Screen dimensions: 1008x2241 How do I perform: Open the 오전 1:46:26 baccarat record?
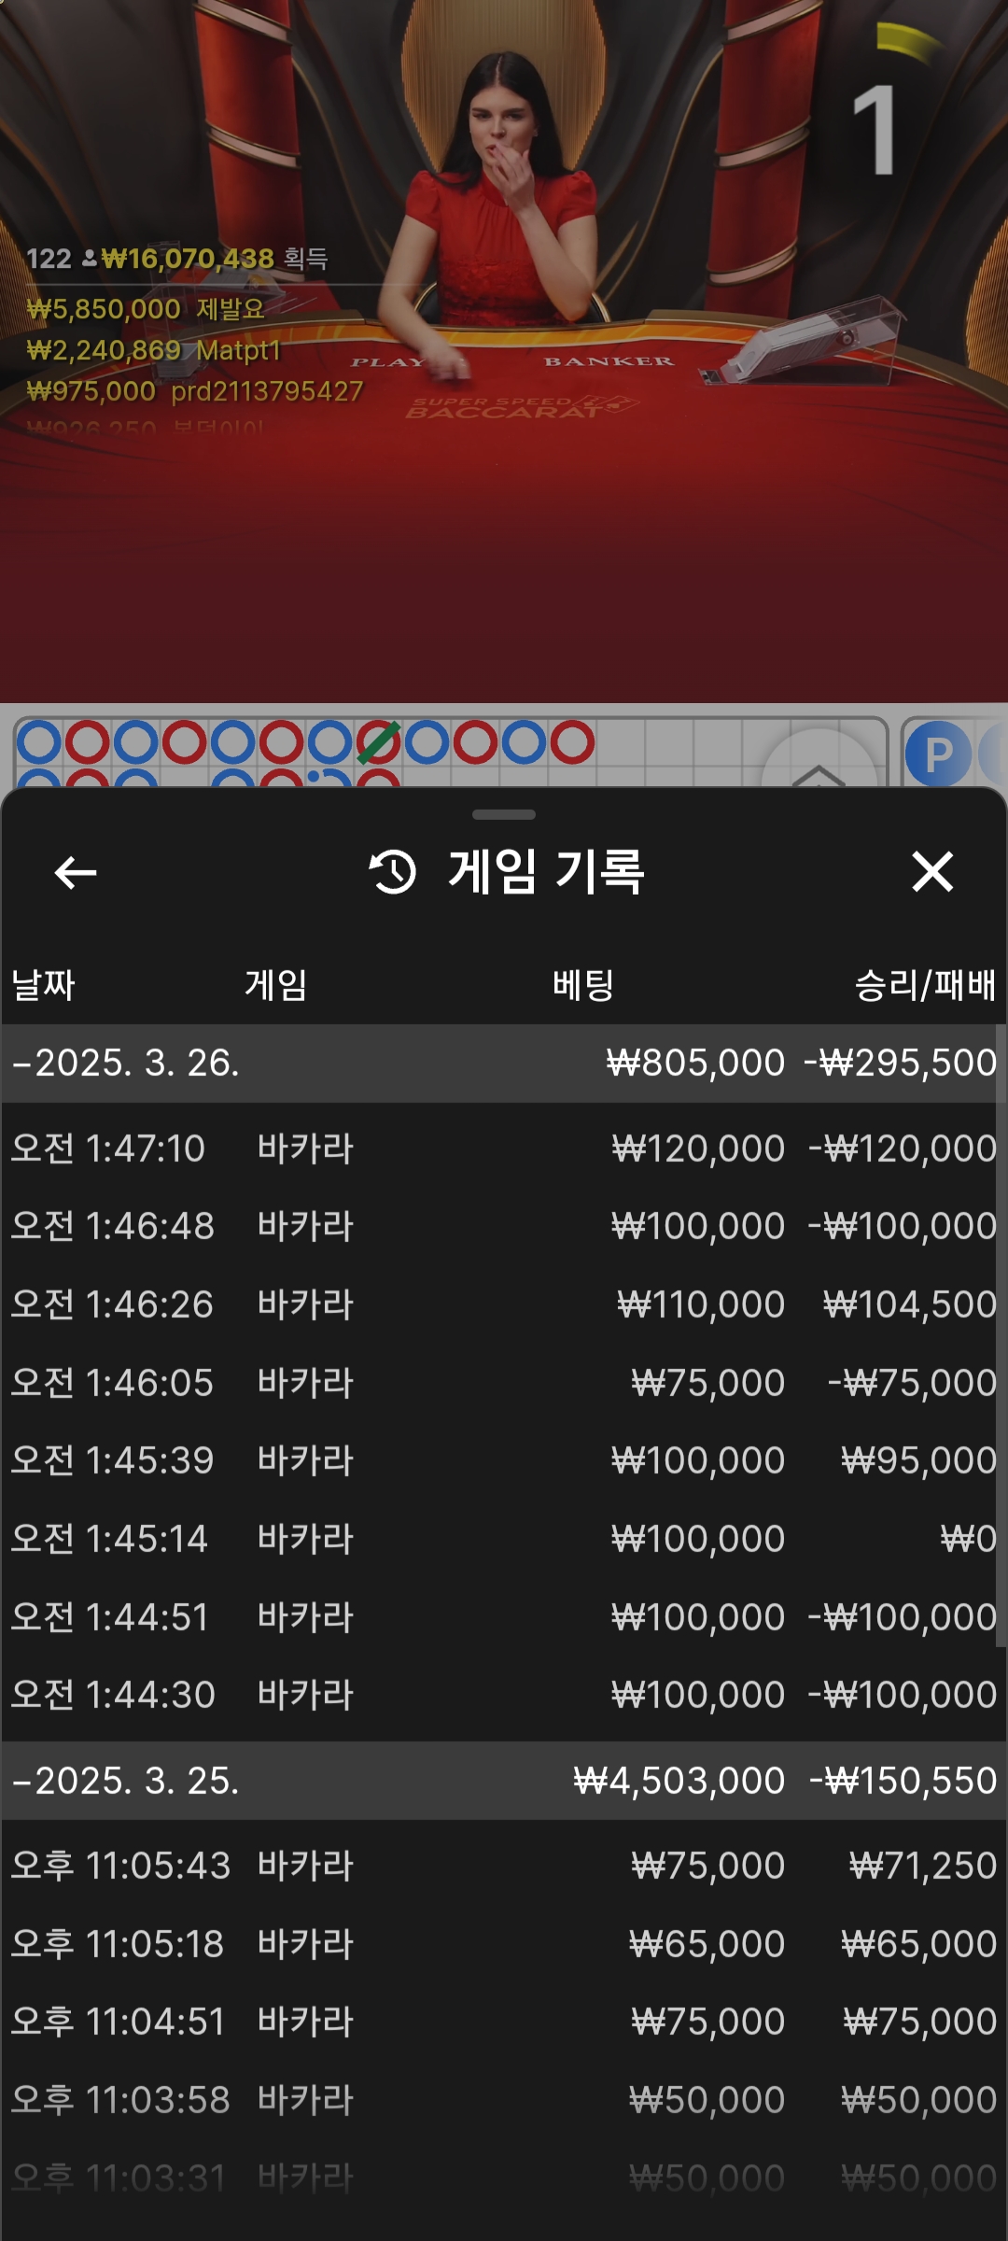point(504,1304)
